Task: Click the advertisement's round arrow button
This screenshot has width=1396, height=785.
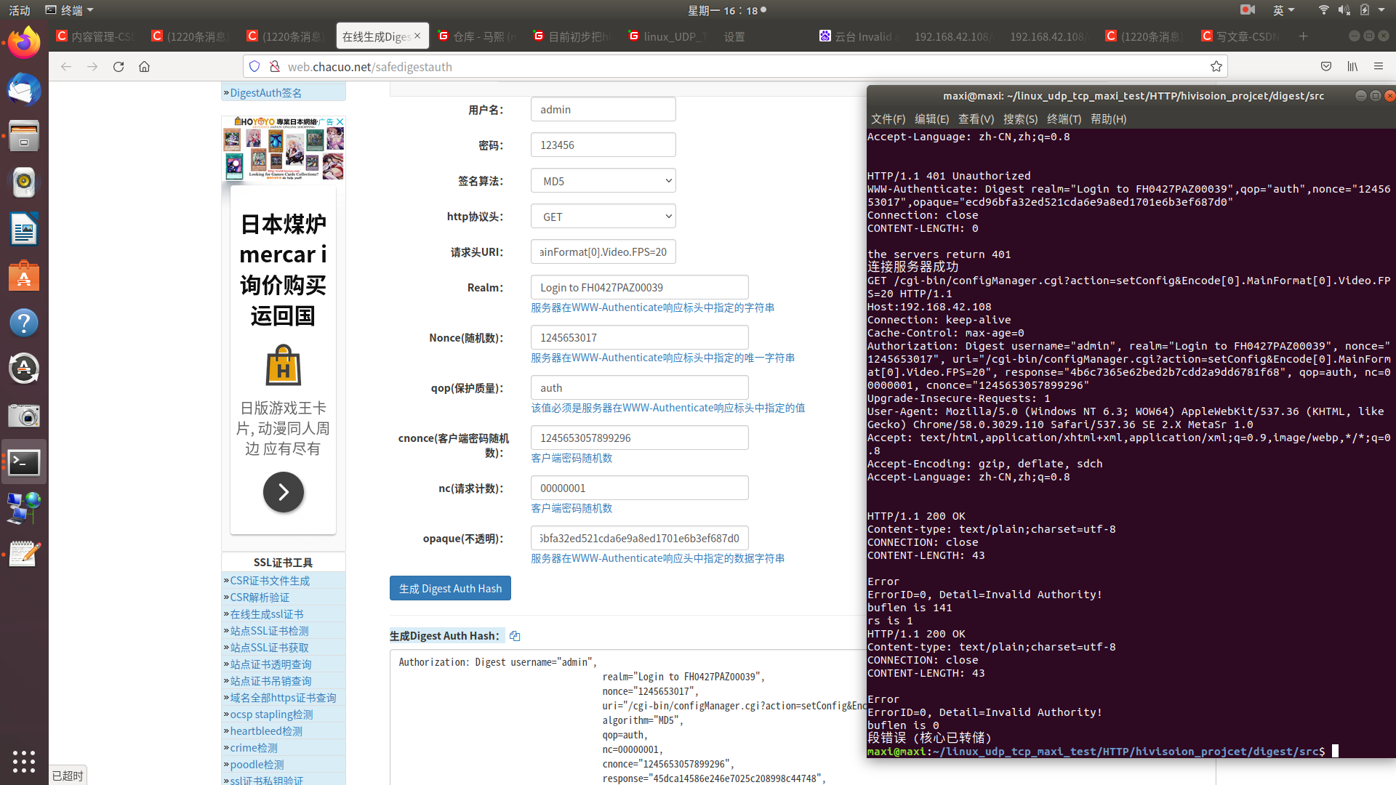Action: 283,492
